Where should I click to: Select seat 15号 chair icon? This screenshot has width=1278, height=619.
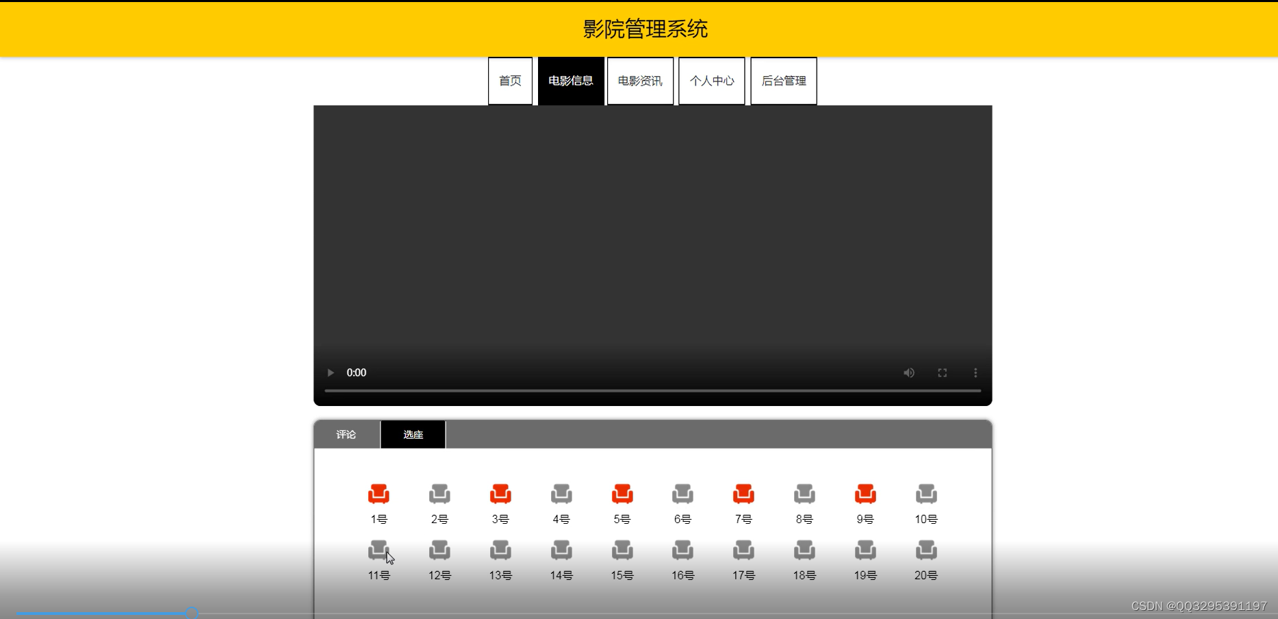(x=622, y=550)
